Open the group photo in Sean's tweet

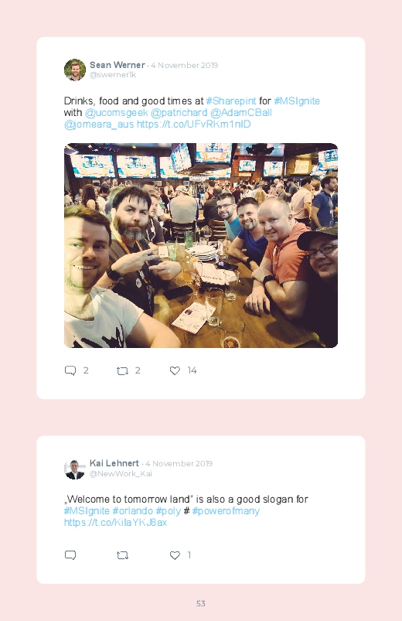[x=201, y=246]
